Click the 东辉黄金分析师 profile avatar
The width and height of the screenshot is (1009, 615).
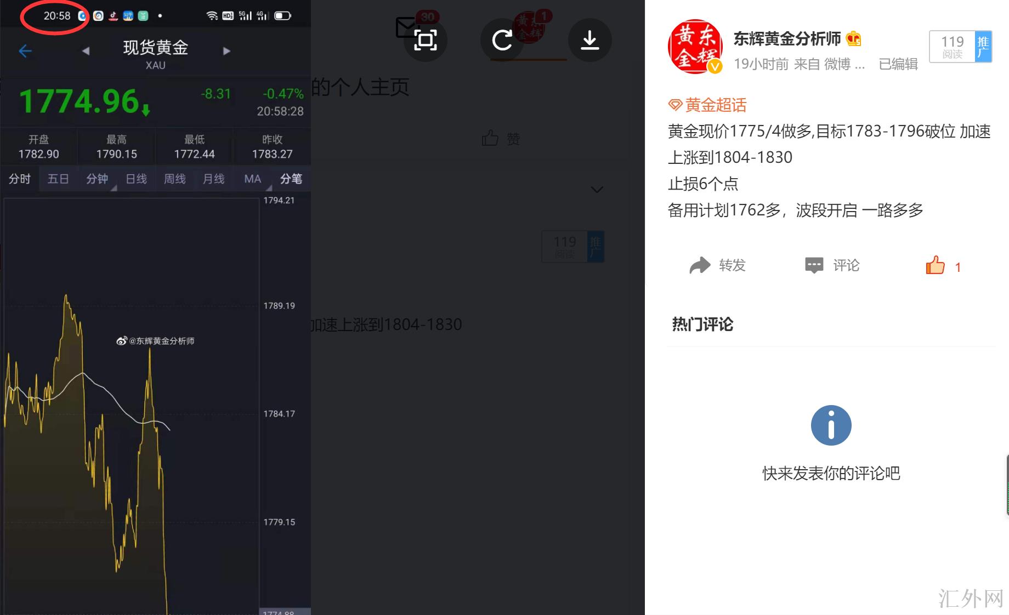pyautogui.click(x=694, y=47)
